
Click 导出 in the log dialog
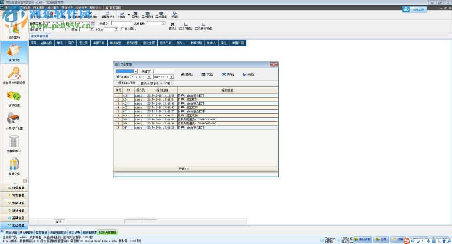(x=207, y=74)
